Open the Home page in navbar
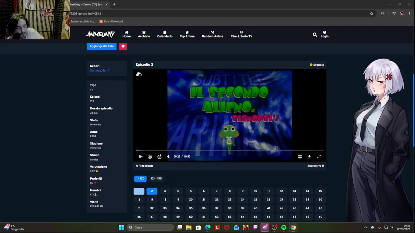This screenshot has width=415, height=233. (x=126, y=34)
